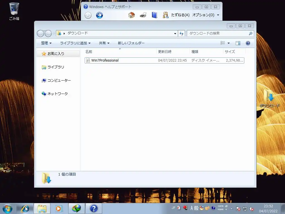The height and width of the screenshot is (214, 285).
Task: Toggle the A input mode indicator
Action: [192, 208]
